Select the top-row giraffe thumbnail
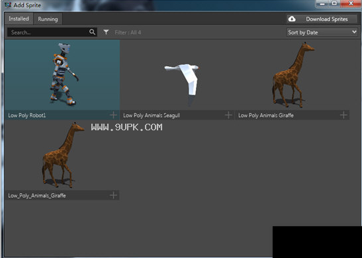The height and width of the screenshot is (258, 362). coord(293,75)
